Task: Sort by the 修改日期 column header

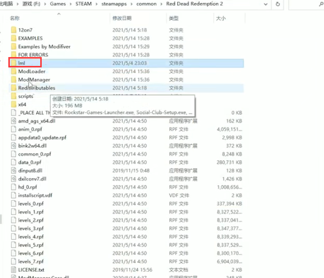Action: tap(122, 18)
